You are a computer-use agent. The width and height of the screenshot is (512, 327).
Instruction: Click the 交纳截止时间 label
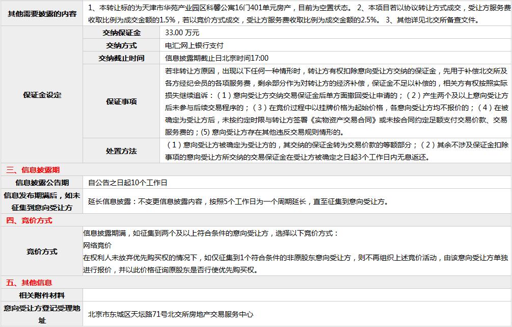(121, 58)
